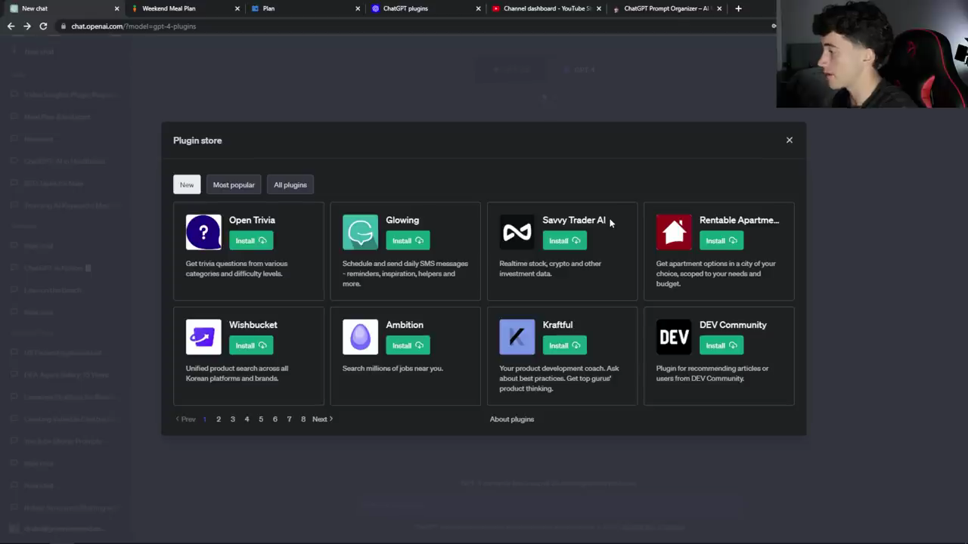This screenshot has width=968, height=544.
Task: Go to plugin page 5
Action: coord(261,419)
